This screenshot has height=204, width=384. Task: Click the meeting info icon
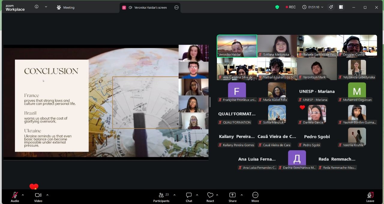[x=37, y=7]
